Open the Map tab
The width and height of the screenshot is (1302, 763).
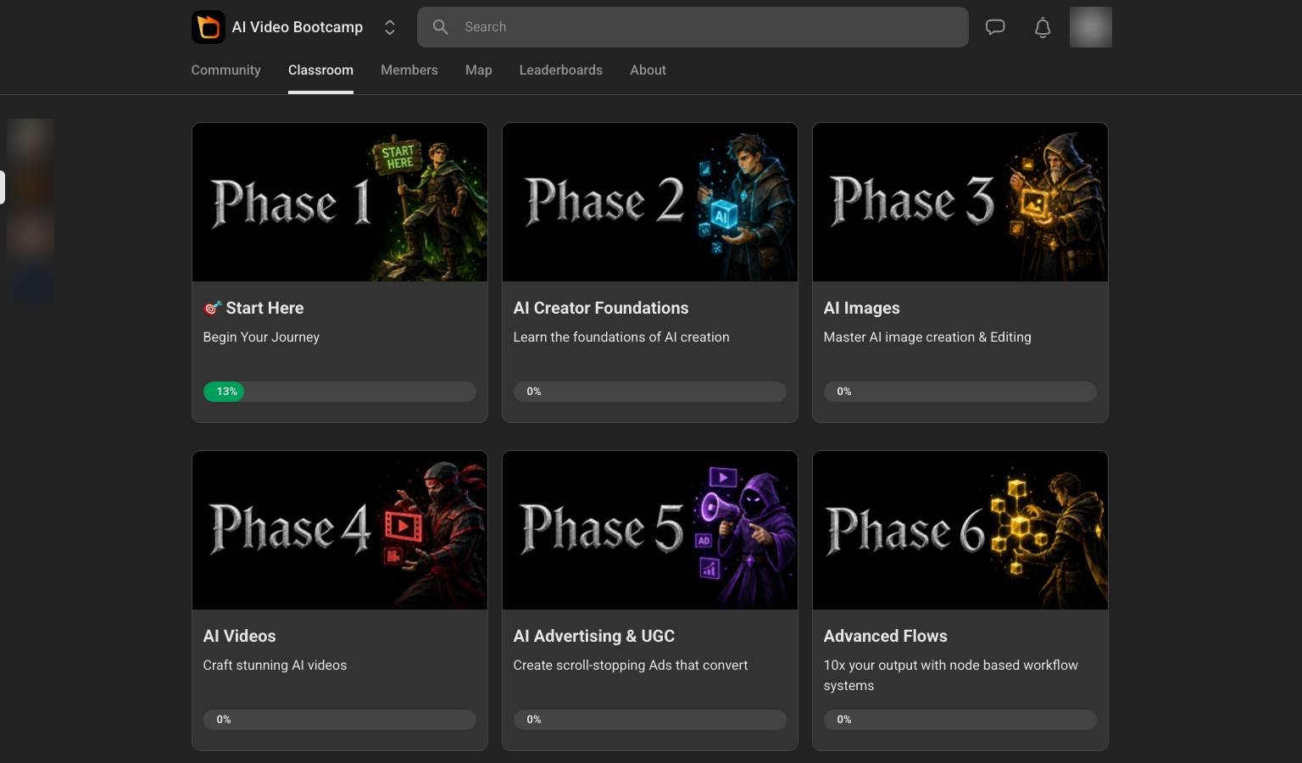pyautogui.click(x=479, y=70)
